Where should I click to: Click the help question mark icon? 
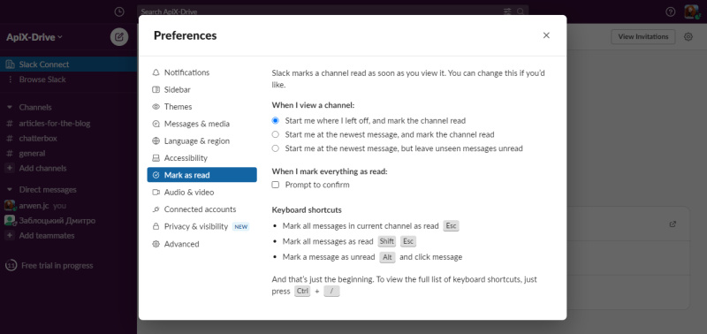pyautogui.click(x=671, y=11)
